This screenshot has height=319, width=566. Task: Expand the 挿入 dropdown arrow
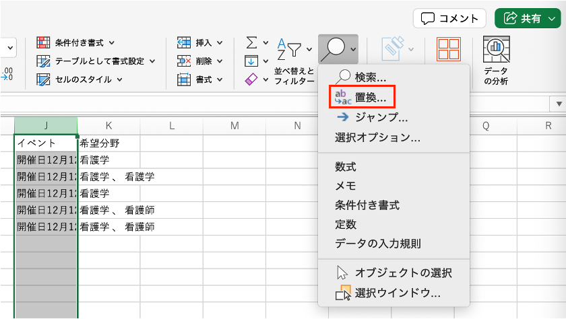[220, 43]
